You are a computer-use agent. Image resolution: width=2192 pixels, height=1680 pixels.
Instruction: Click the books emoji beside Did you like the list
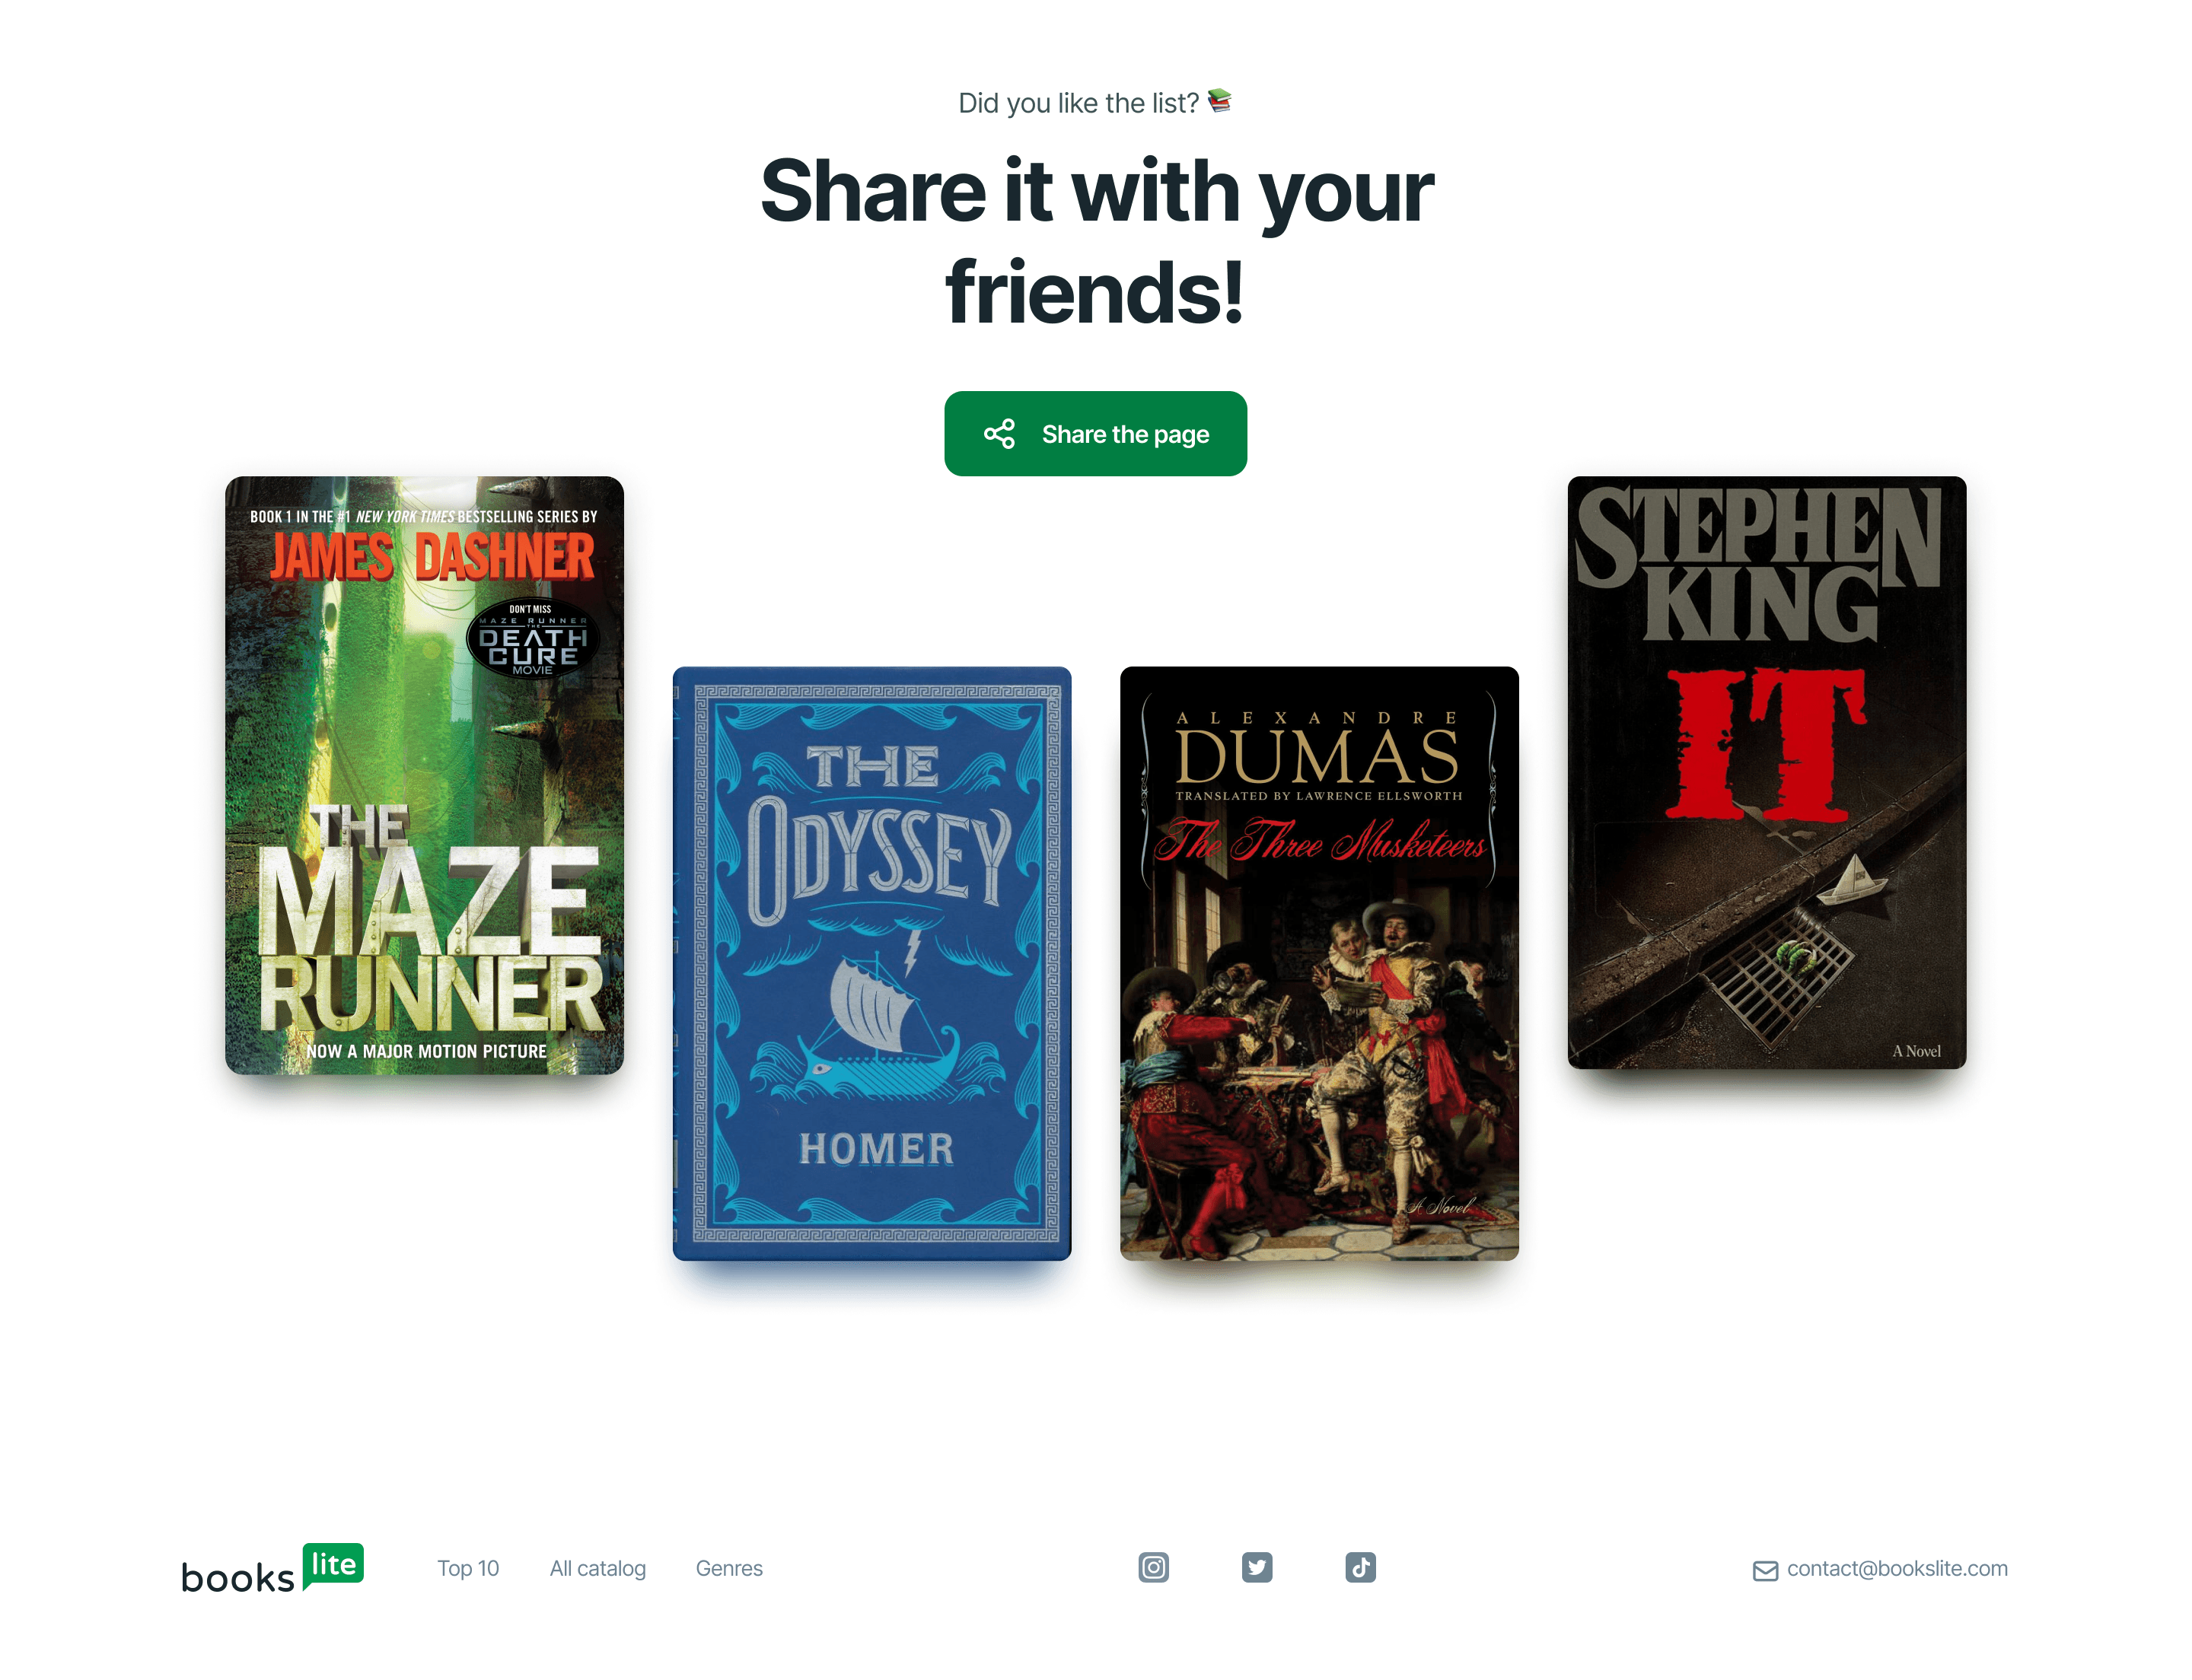pyautogui.click(x=1219, y=101)
